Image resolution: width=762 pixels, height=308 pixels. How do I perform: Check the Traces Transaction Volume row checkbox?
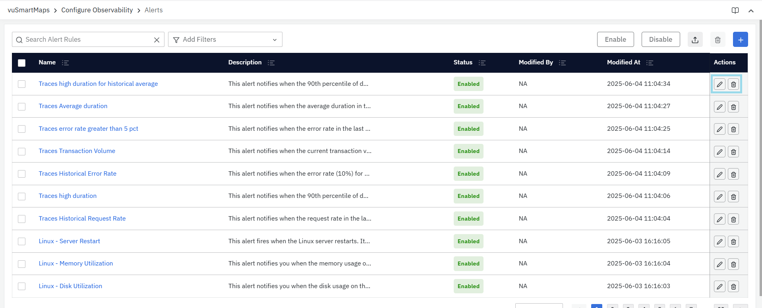(22, 151)
